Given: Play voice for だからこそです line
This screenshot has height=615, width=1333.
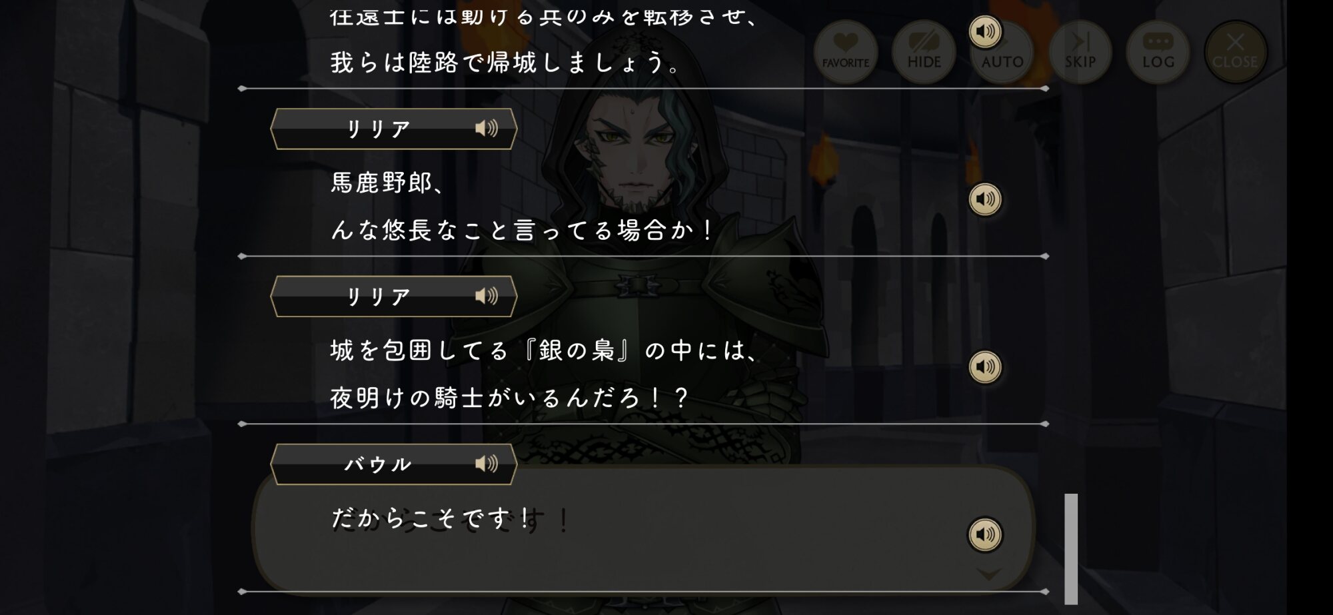Looking at the screenshot, I should pos(985,534).
